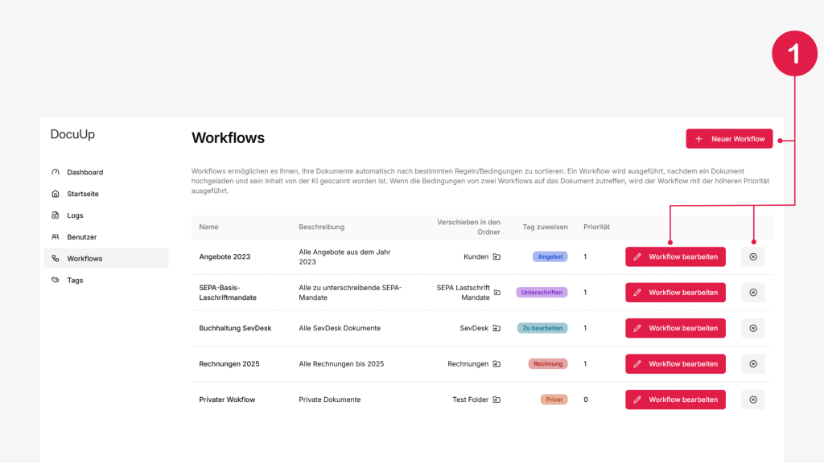
Task: Delete the Angebote 2023 workflow
Action: pos(753,257)
